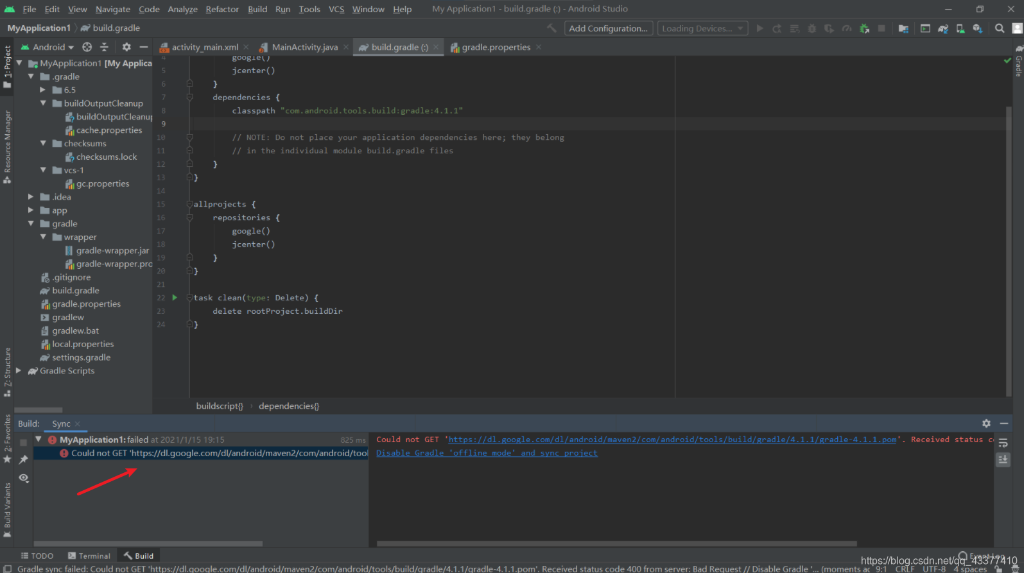Image resolution: width=1024 pixels, height=573 pixels.
Task: Click Attach Debugger to Android Process icon
Action: pyautogui.click(x=864, y=28)
